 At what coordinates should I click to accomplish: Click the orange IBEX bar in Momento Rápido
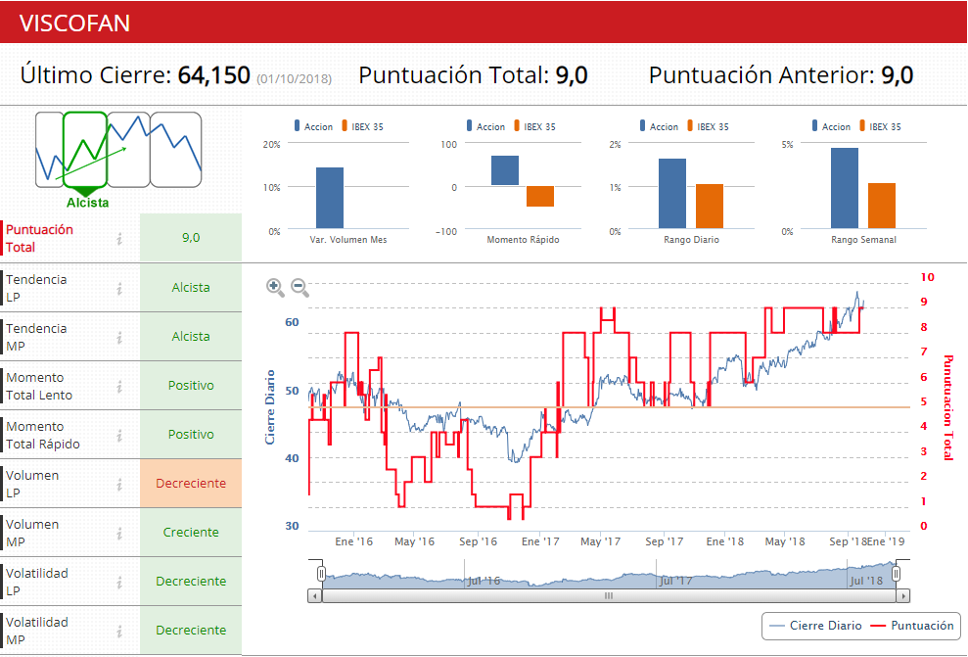pyautogui.click(x=540, y=197)
